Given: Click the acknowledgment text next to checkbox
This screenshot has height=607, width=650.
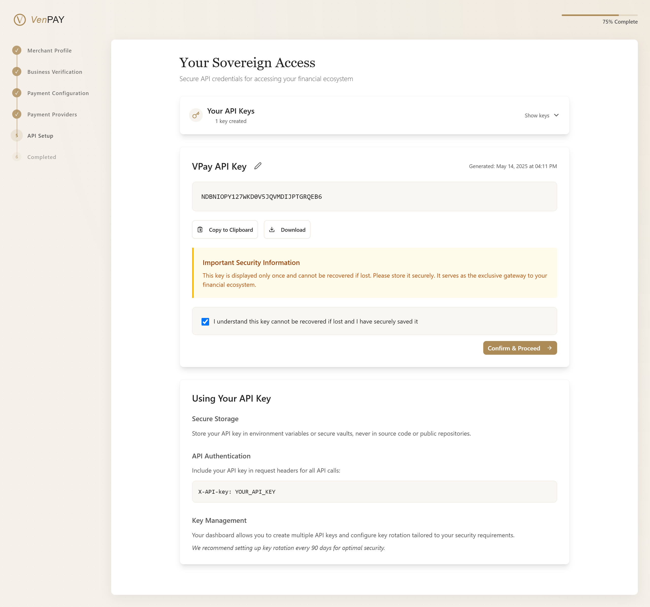Looking at the screenshot, I should [315, 322].
